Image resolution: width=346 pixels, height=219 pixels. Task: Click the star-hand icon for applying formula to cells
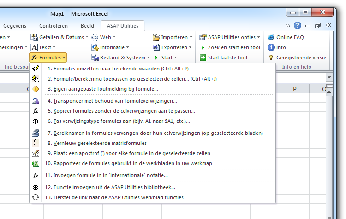[x=36, y=79]
